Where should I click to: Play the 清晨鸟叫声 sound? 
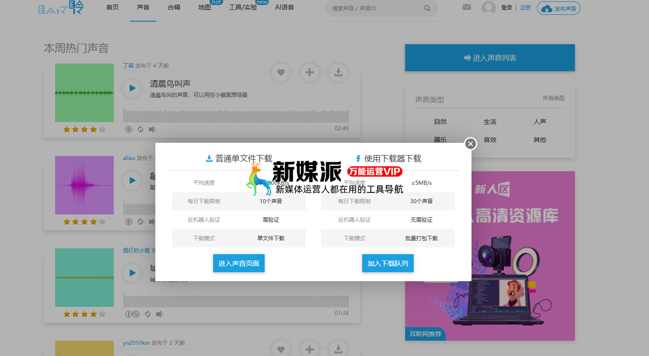(x=132, y=88)
